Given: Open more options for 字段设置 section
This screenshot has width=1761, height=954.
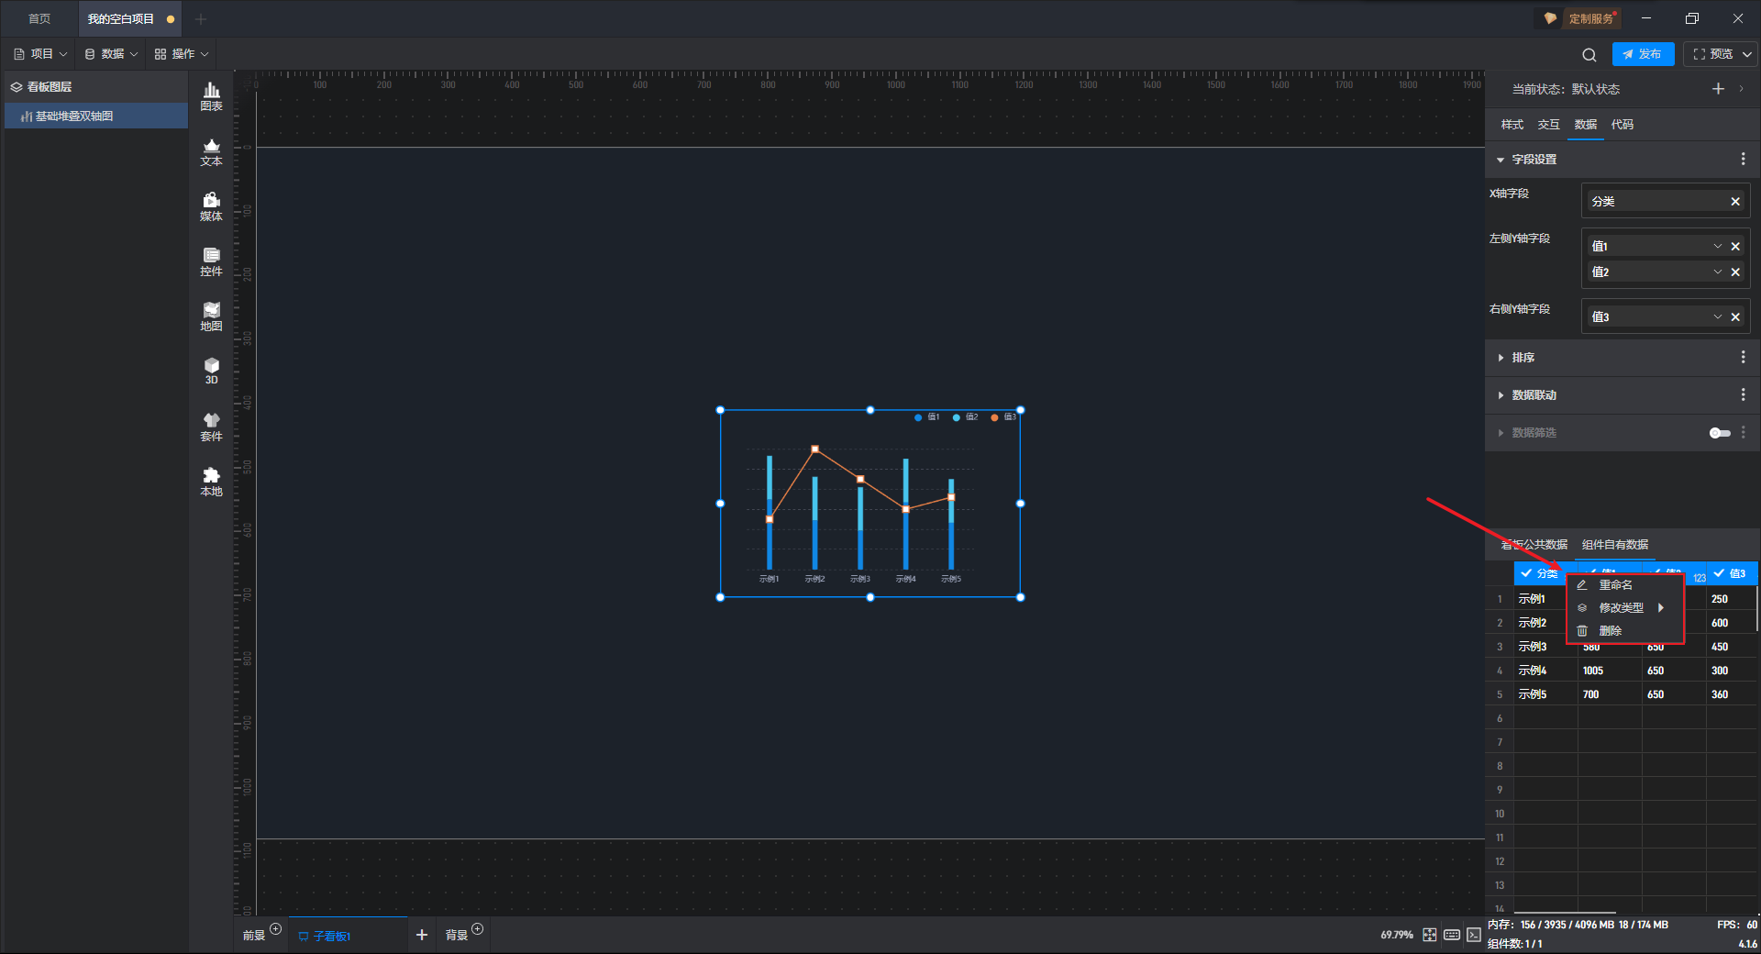Looking at the screenshot, I should [1743, 160].
